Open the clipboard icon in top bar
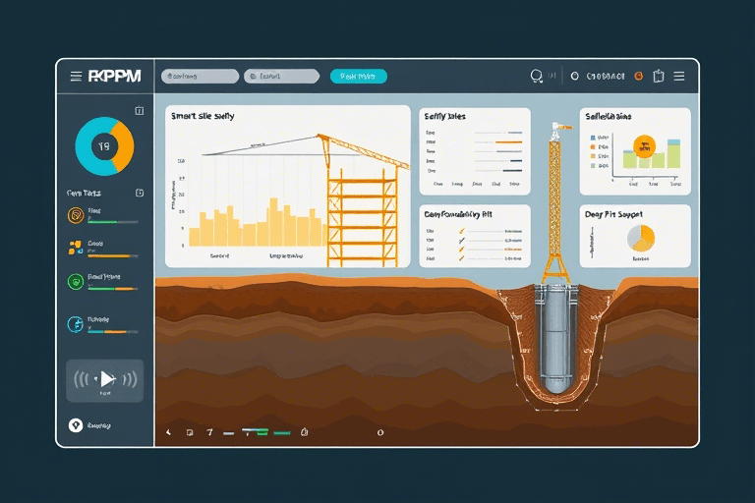755x503 pixels. click(x=659, y=76)
